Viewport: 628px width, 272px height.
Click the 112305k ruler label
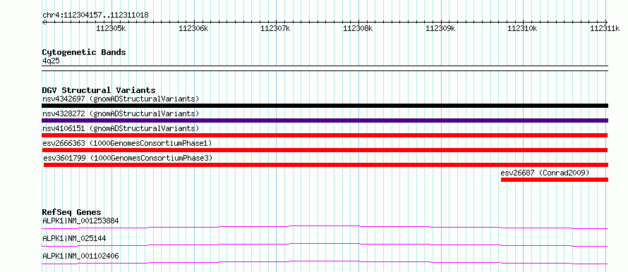[x=111, y=28]
